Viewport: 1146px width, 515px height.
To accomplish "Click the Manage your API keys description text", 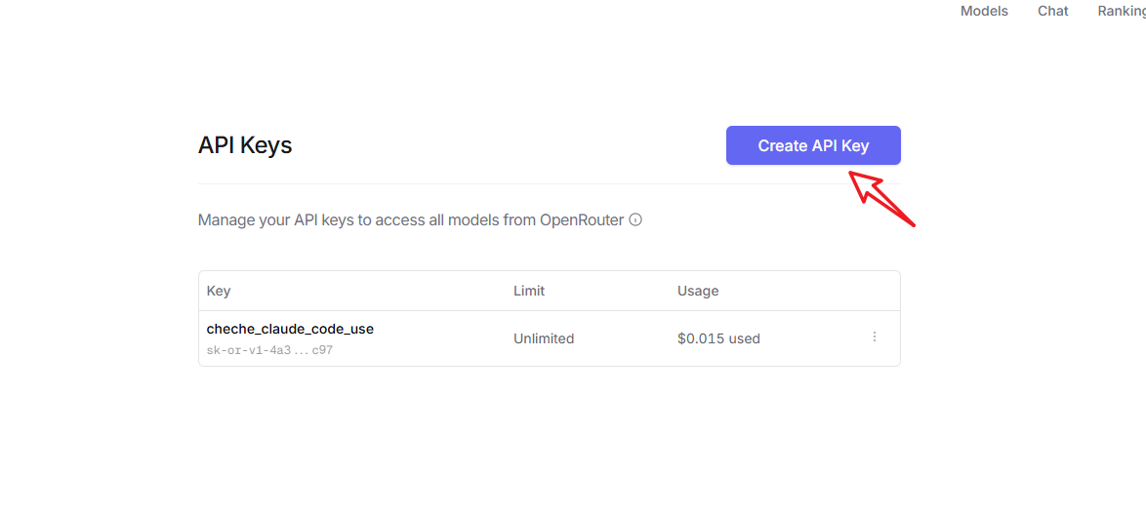I will [x=411, y=219].
